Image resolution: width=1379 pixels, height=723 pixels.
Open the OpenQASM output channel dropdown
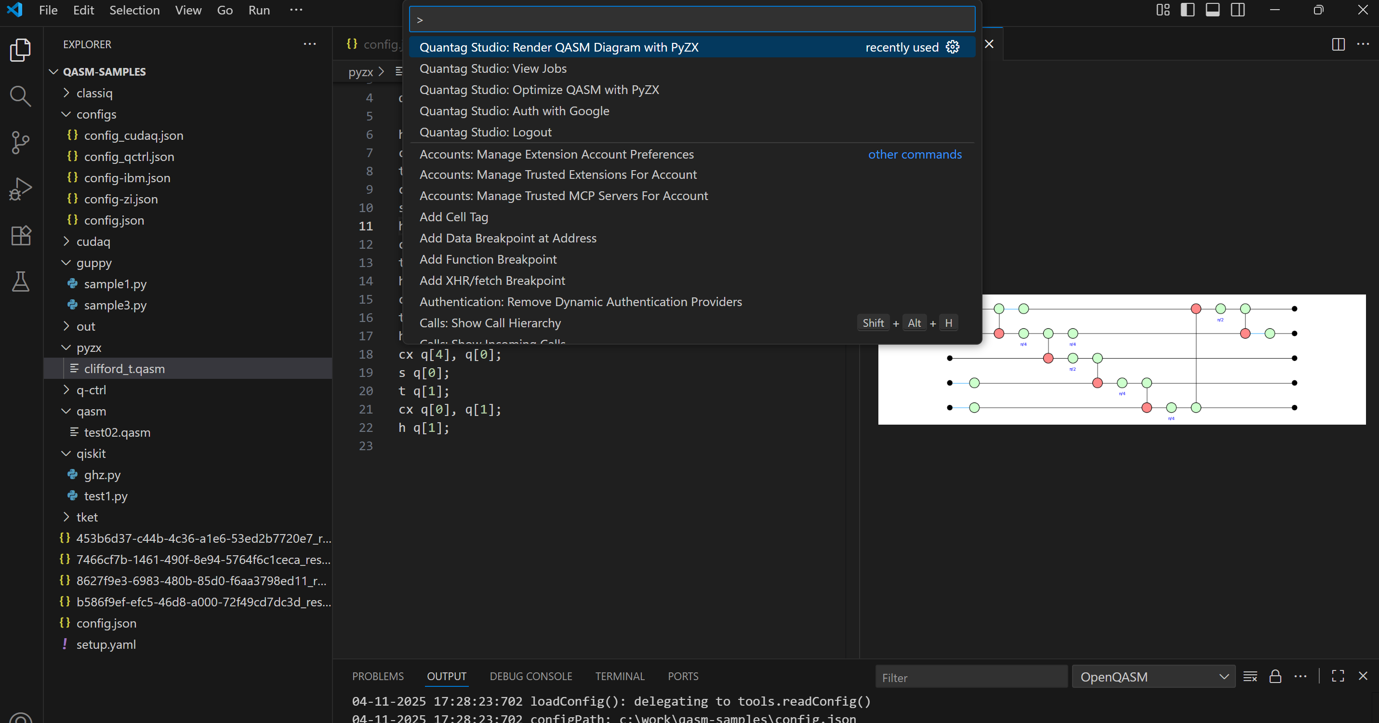coord(1153,677)
